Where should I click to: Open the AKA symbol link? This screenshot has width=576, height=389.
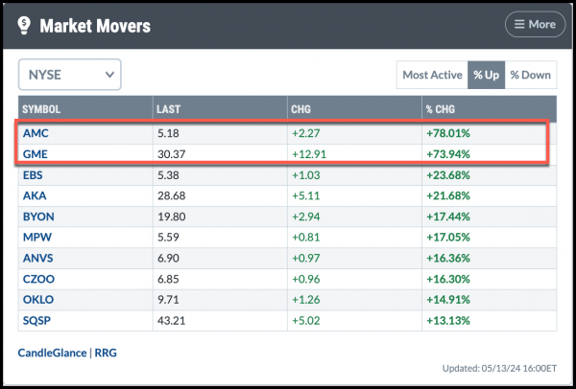pos(35,195)
